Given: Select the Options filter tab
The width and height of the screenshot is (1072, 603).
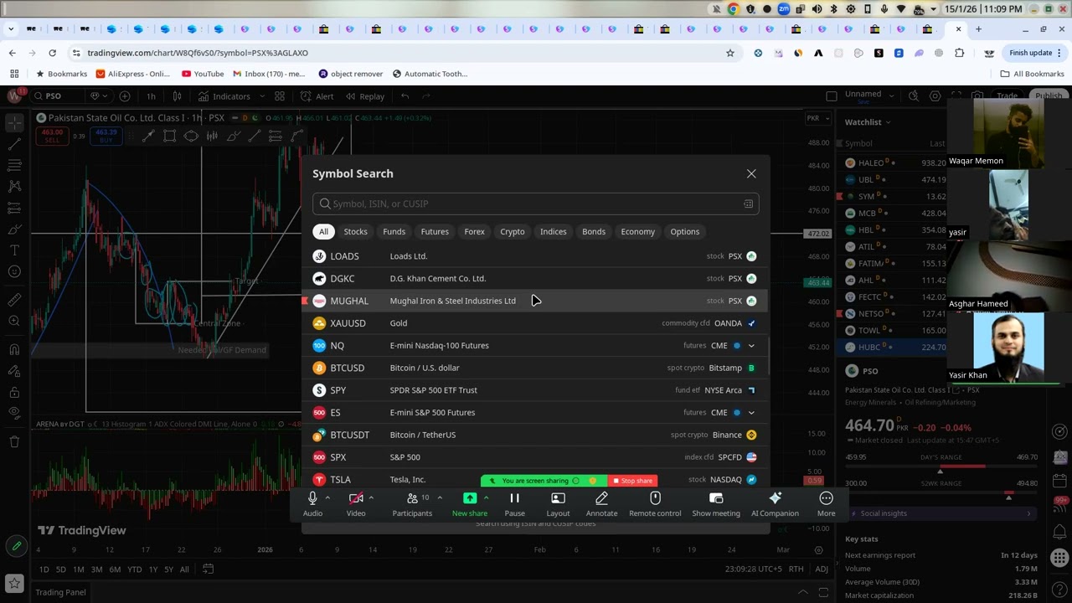Looking at the screenshot, I should [x=684, y=231].
